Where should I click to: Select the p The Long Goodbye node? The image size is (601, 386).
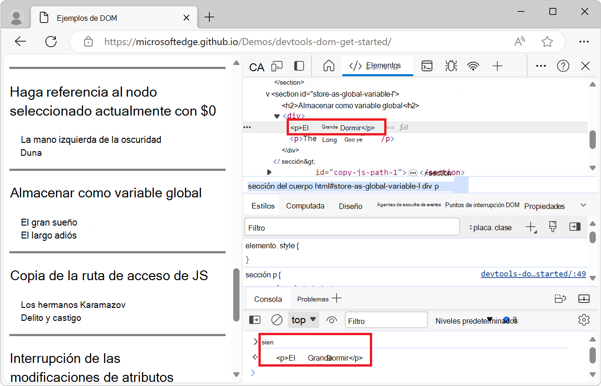pyautogui.click(x=342, y=139)
